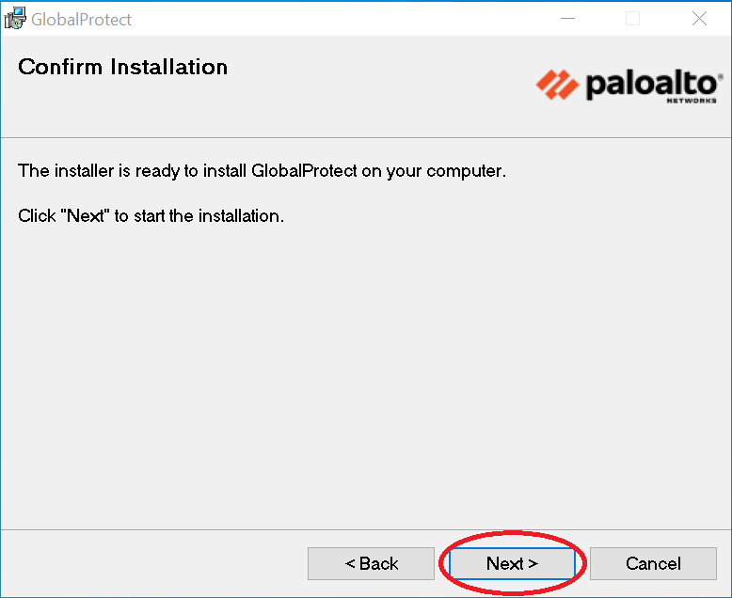
Task: Click the separator line above the buttons
Action: [365, 529]
